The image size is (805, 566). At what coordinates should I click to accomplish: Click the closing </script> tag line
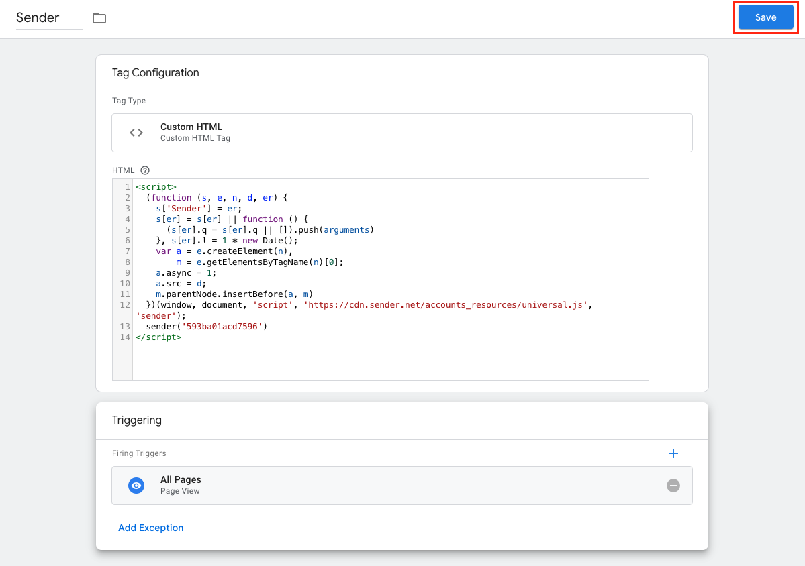tap(158, 337)
